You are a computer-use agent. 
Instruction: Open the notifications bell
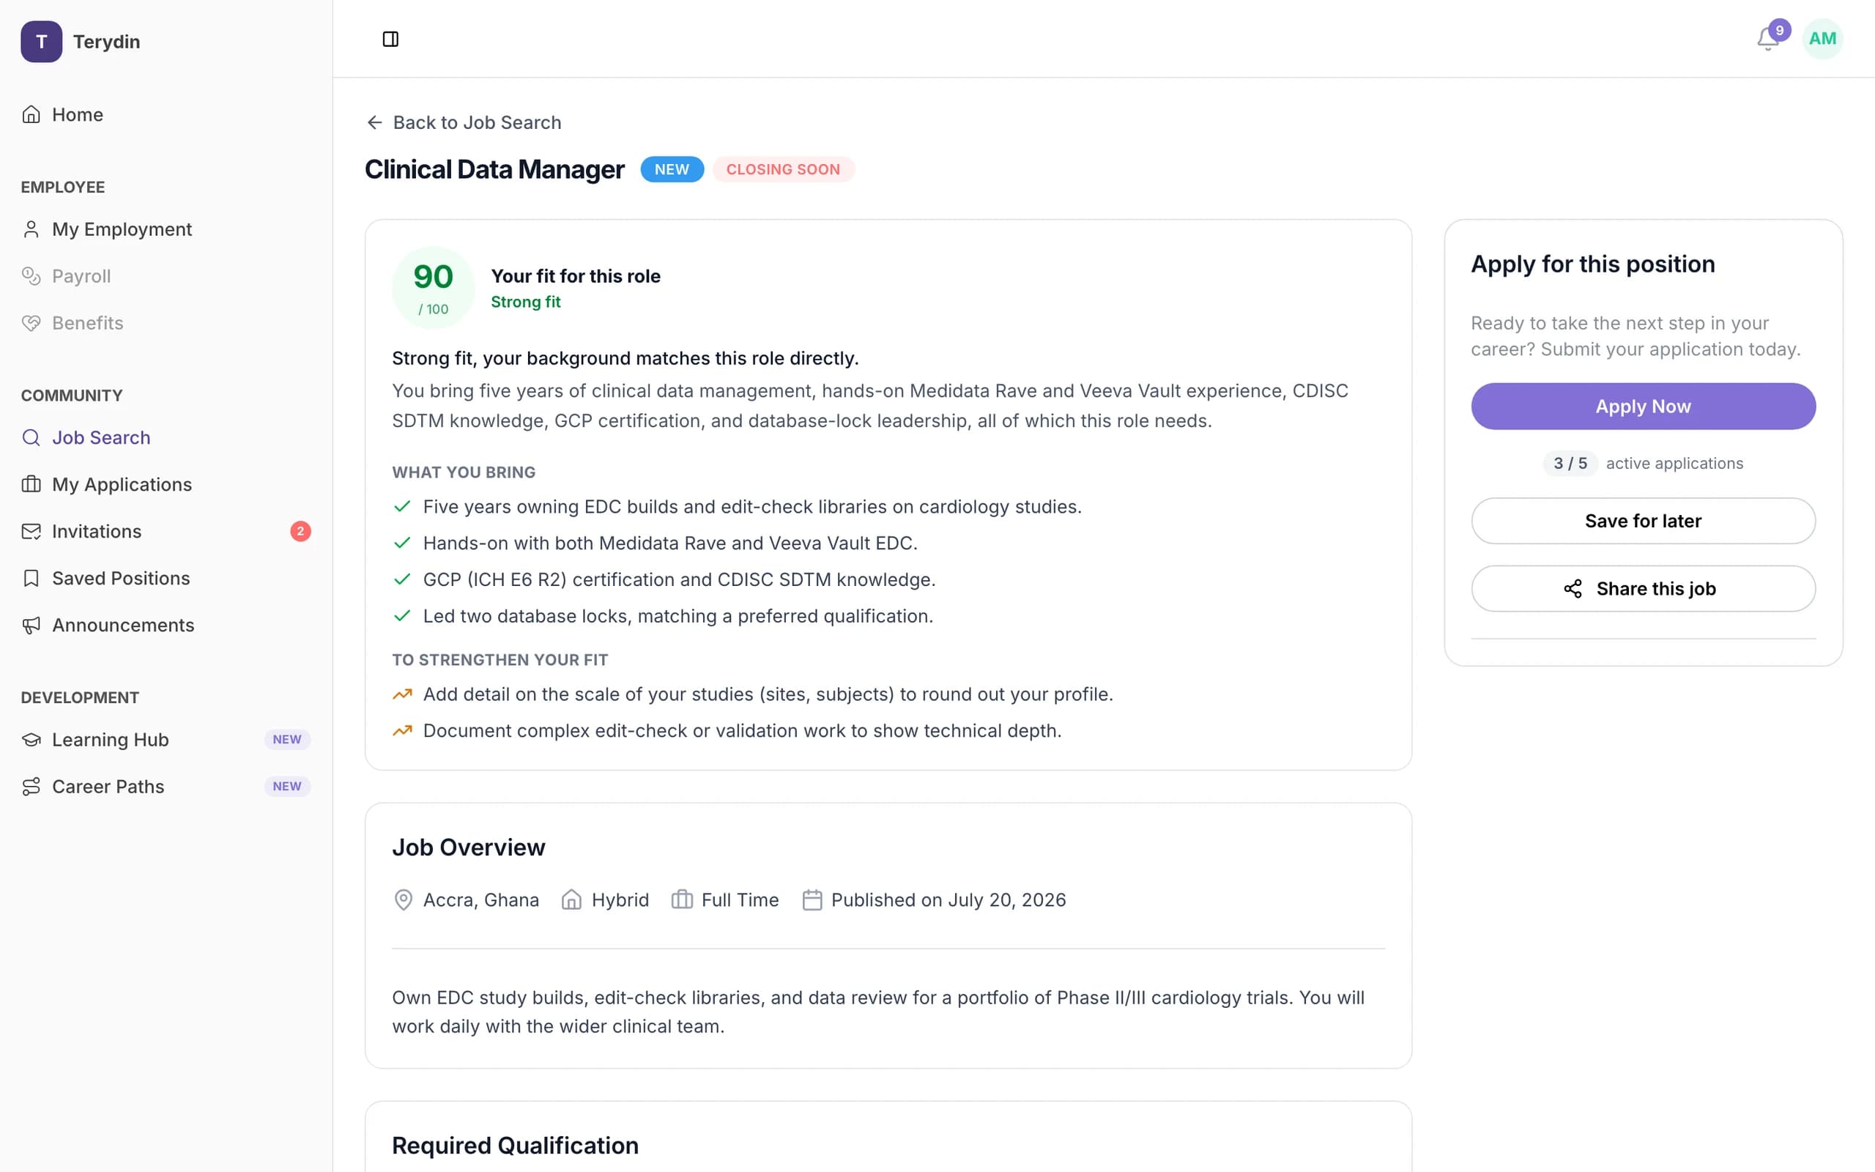click(x=1767, y=39)
